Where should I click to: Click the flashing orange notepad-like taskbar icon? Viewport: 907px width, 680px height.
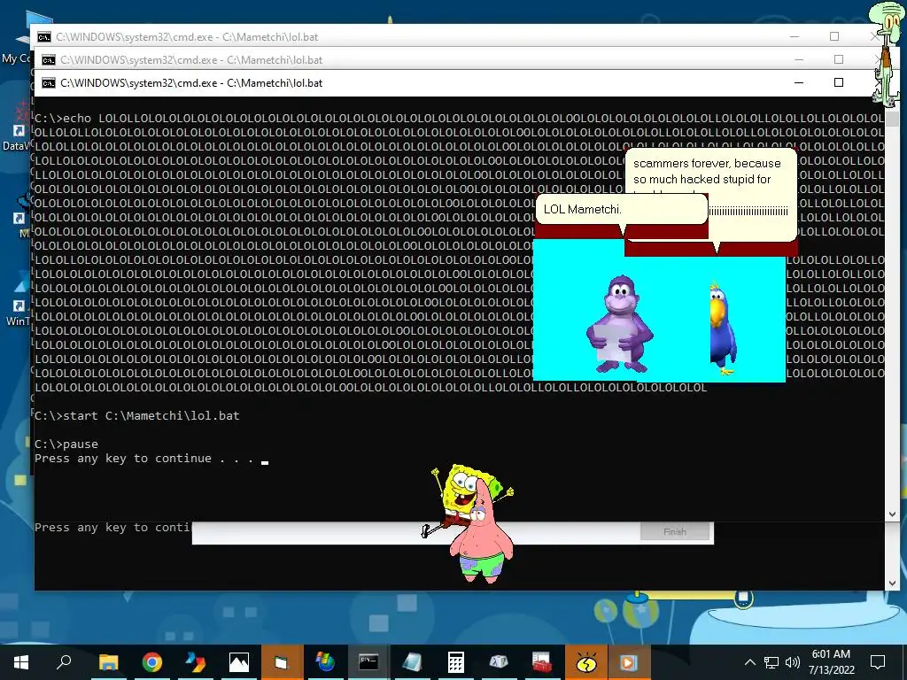(282, 662)
